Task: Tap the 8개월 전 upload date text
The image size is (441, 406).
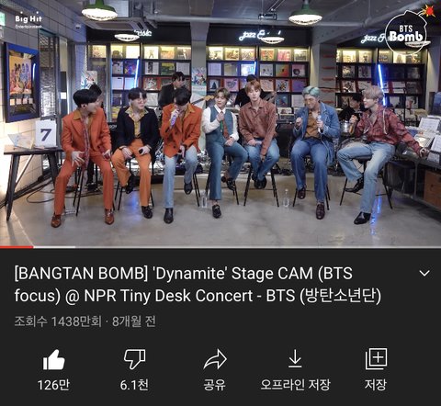Action: (x=134, y=321)
